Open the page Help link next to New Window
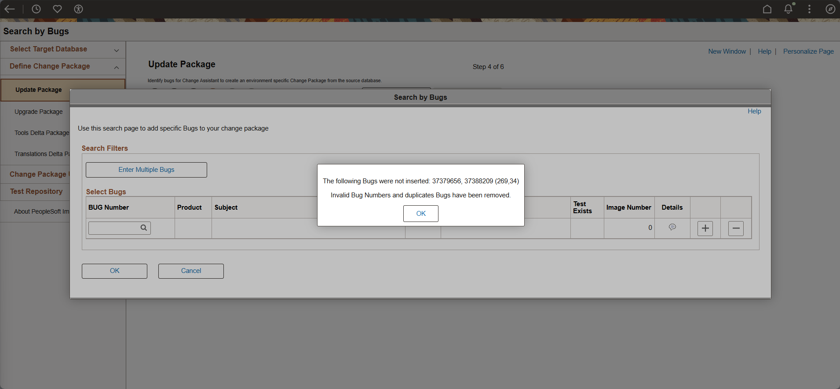The image size is (840, 389). 764,51
